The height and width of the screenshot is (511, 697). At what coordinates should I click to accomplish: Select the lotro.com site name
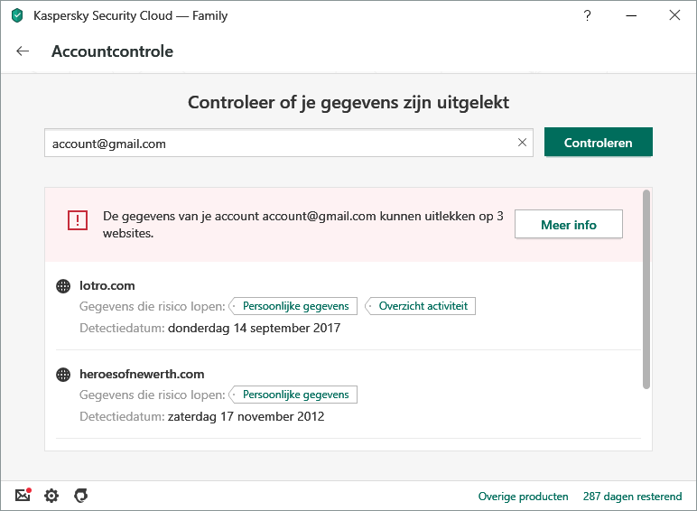pyautogui.click(x=107, y=286)
